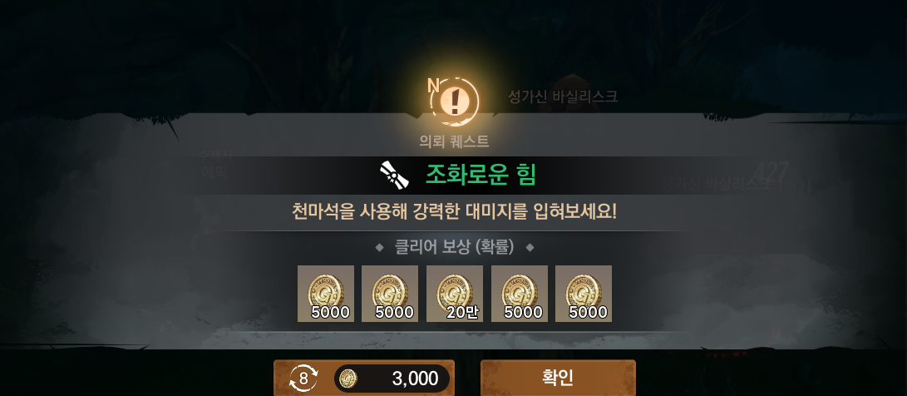Confirm the quest with 확인 button

pos(558,378)
